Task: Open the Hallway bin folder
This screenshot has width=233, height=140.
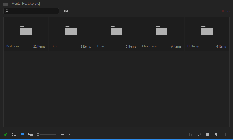Action: click(207, 31)
